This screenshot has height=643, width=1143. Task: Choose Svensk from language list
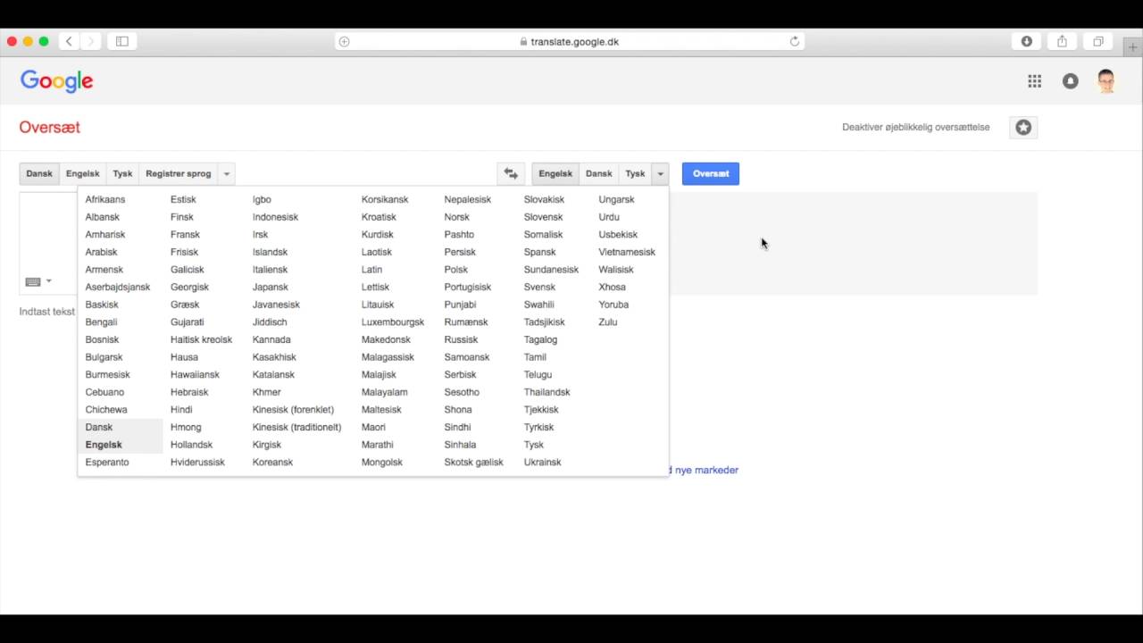tap(539, 287)
